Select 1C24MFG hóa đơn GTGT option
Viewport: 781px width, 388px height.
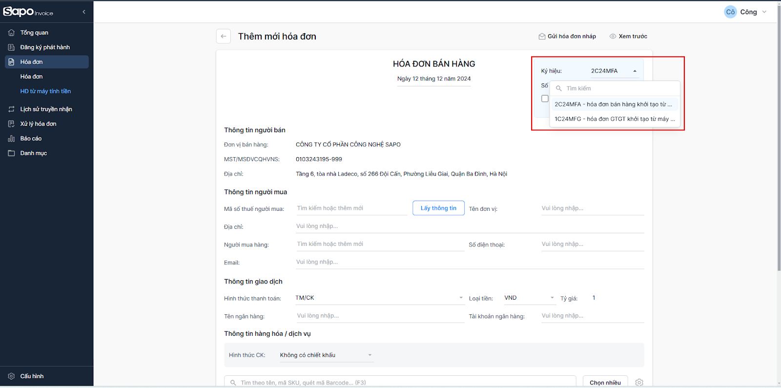coord(615,119)
